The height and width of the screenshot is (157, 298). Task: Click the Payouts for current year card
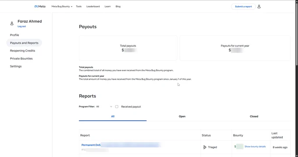pos(235,48)
